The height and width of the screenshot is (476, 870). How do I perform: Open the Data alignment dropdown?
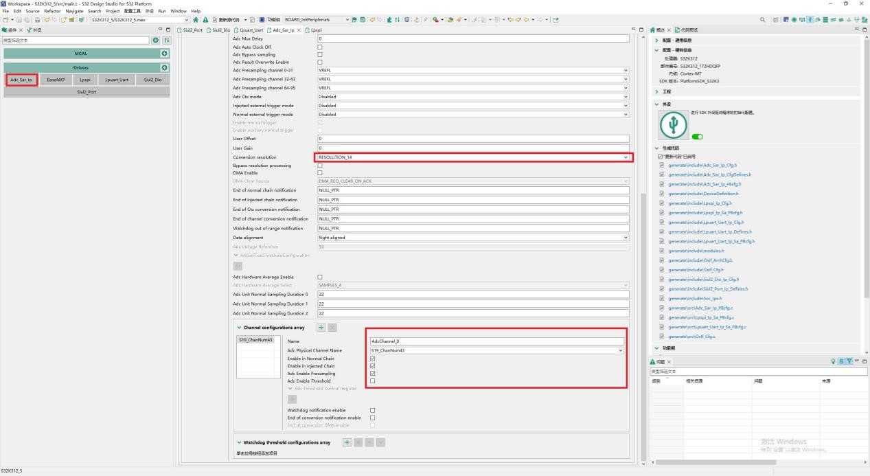626,238
